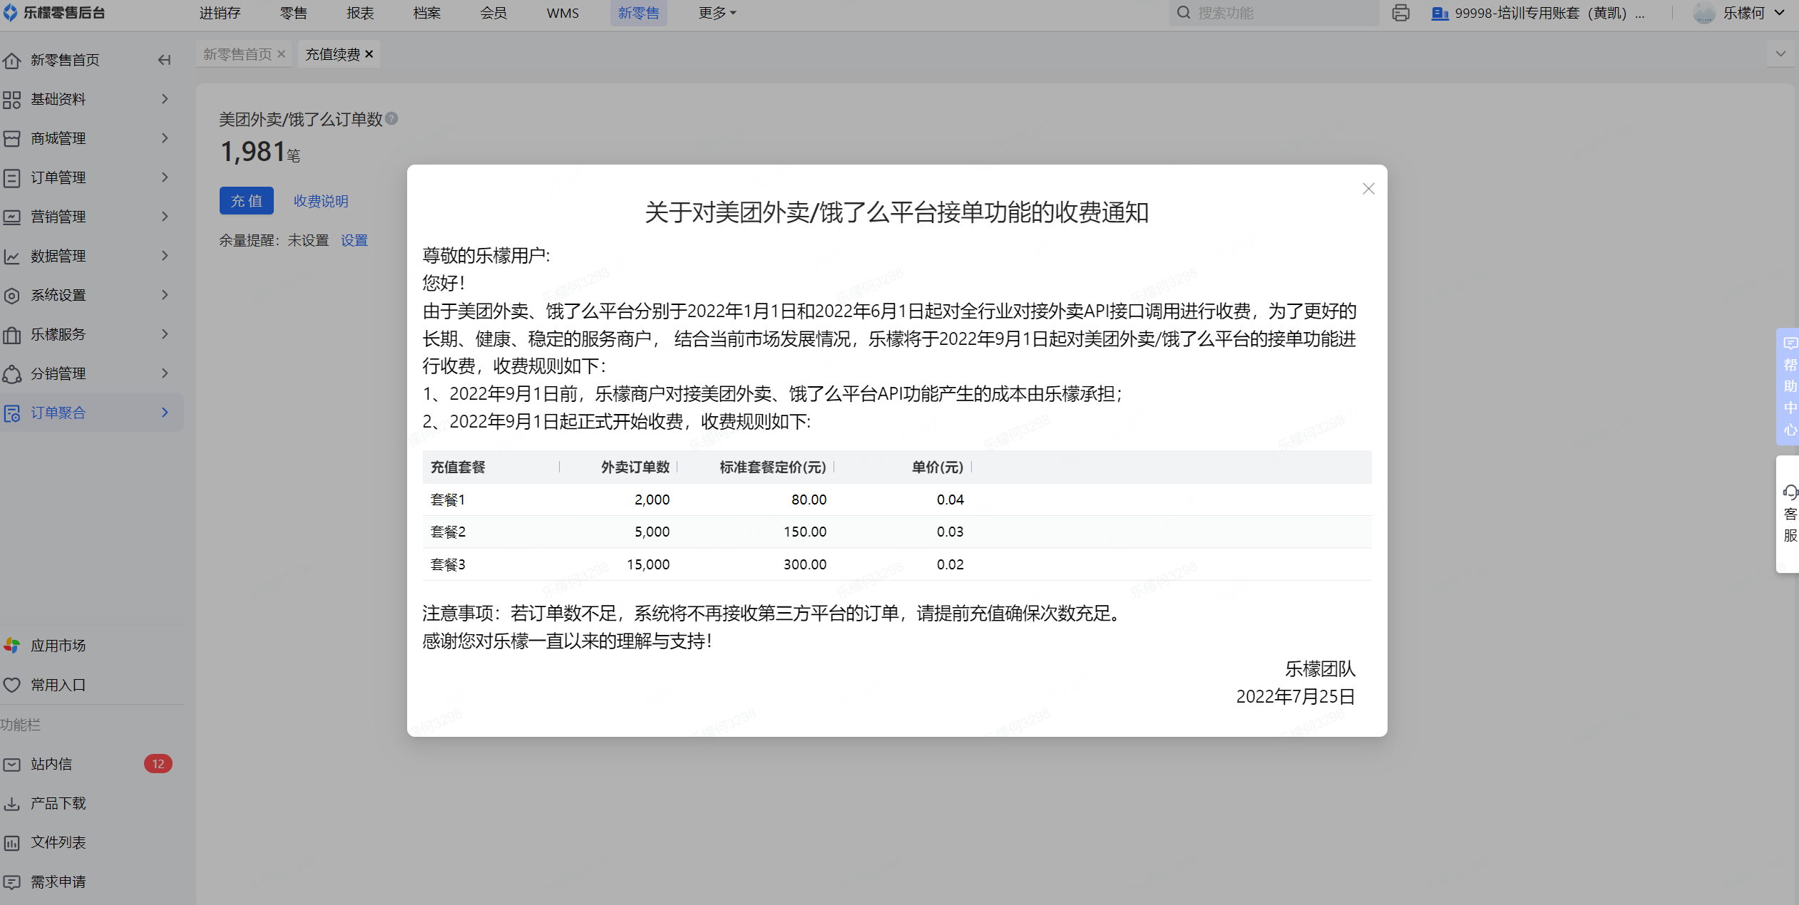Close the 收费通知 dialog
The width and height of the screenshot is (1799, 905).
[x=1368, y=189]
